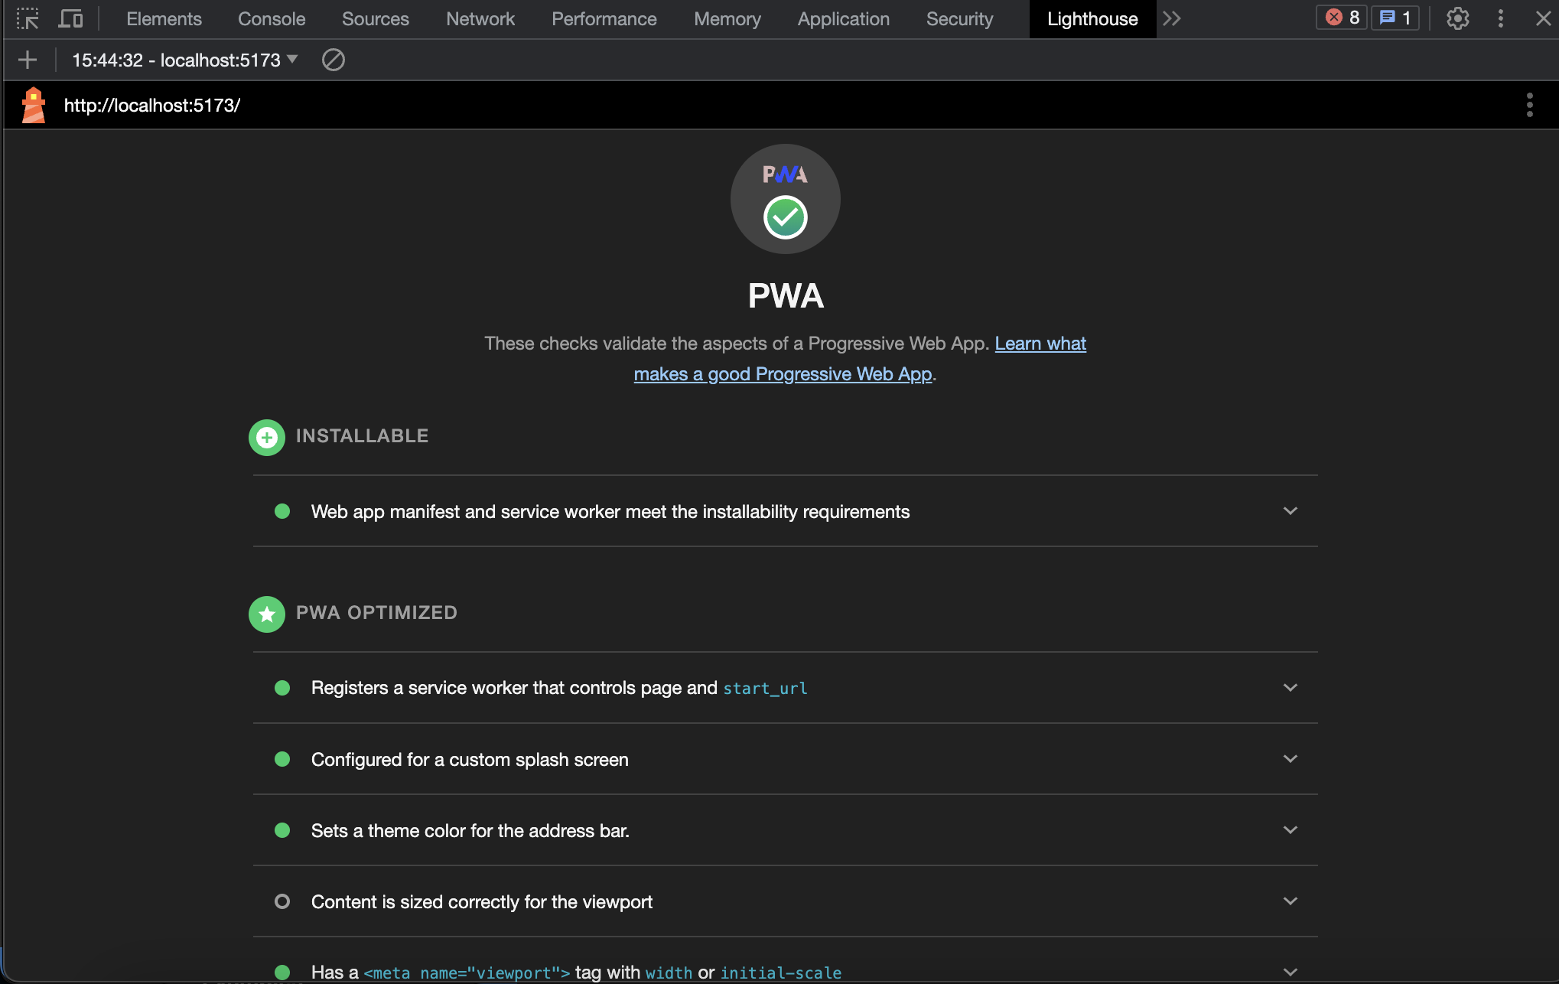Switch to the Application tab
1559x984 pixels.
[843, 18]
